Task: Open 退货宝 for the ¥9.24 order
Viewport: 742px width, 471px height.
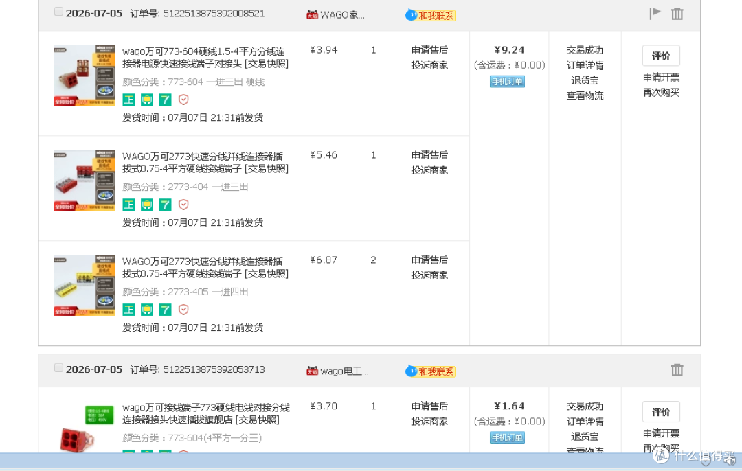Action: point(585,80)
